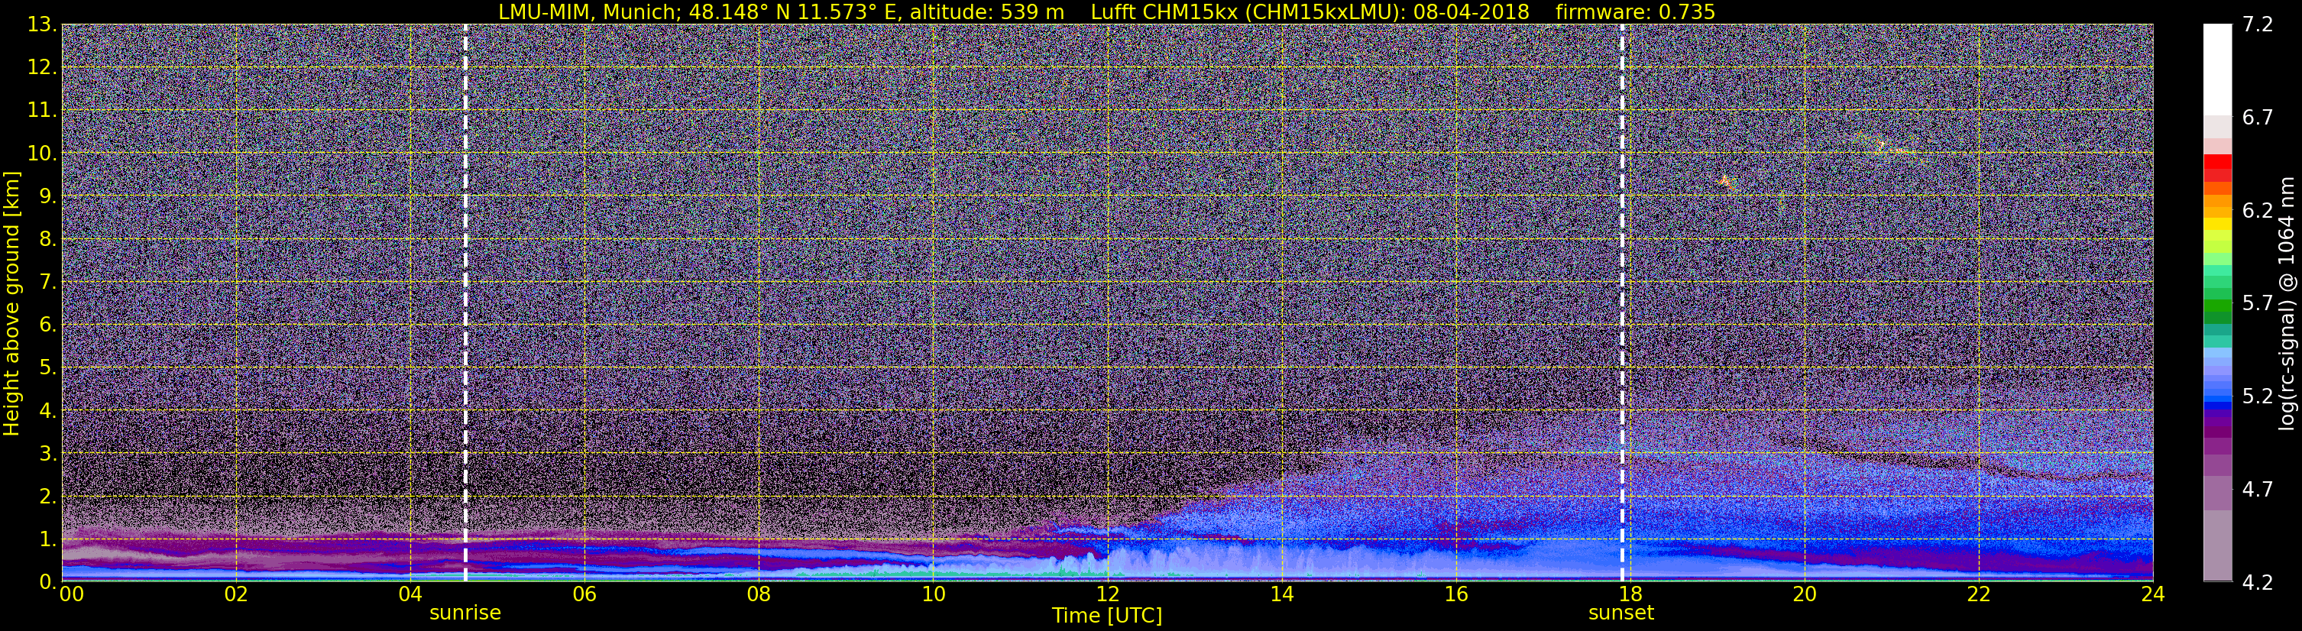Click the 12 tick label on the time axis
The height and width of the screenshot is (631, 2302).
click(1107, 594)
